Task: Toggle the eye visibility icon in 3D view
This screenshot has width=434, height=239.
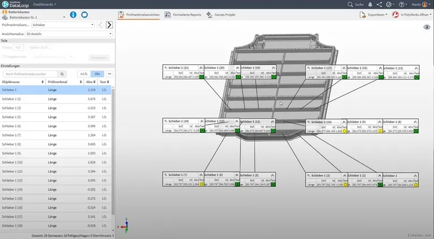Action: click(x=427, y=27)
